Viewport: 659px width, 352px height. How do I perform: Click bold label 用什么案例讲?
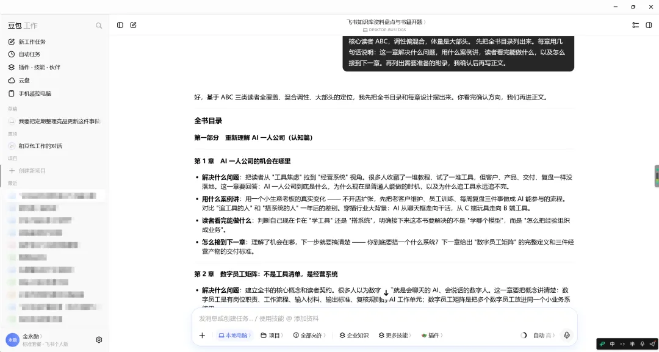coord(221,199)
